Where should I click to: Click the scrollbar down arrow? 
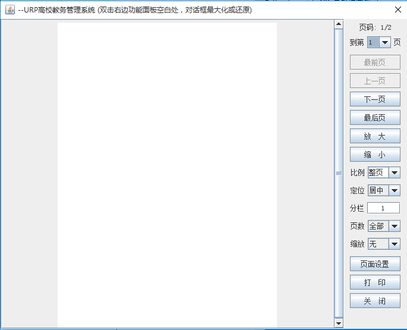pos(339,323)
